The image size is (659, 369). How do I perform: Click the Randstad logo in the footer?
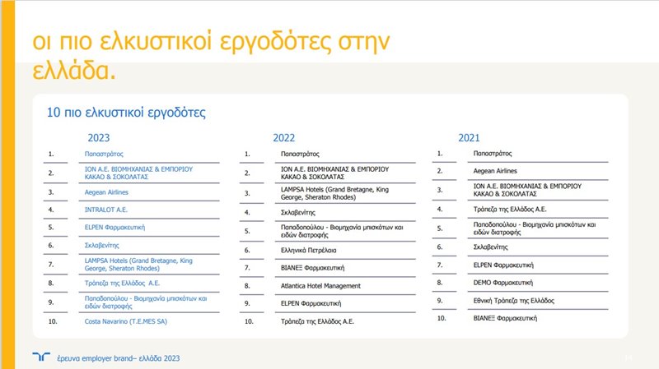pyautogui.click(x=39, y=357)
